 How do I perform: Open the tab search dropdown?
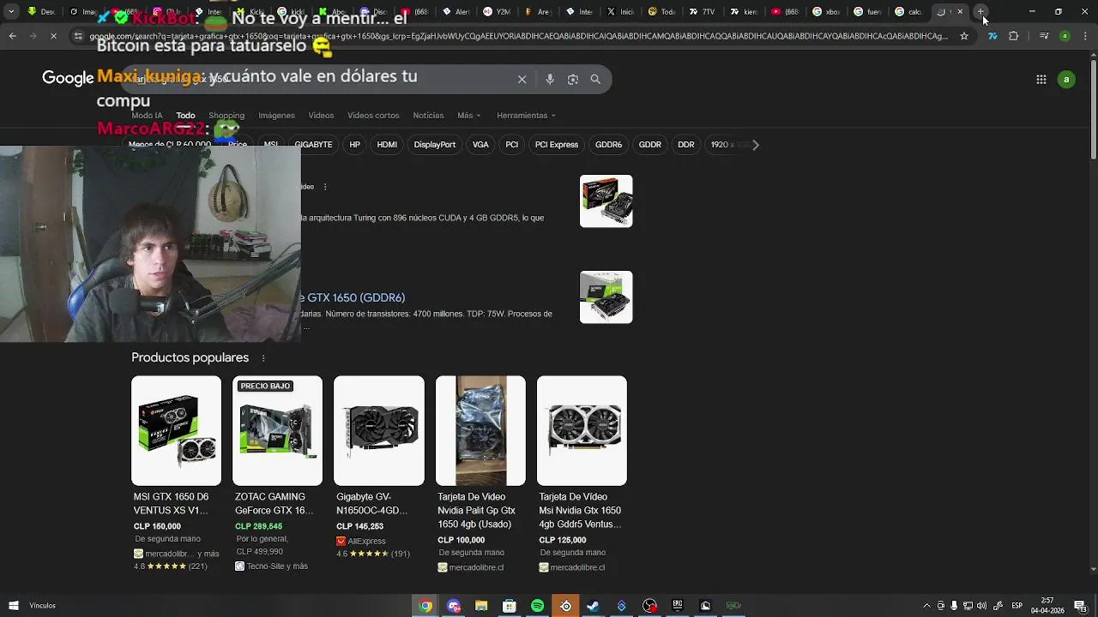[11, 12]
